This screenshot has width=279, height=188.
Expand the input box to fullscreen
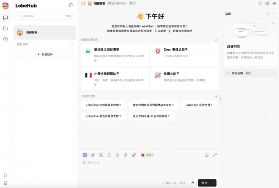215,155
